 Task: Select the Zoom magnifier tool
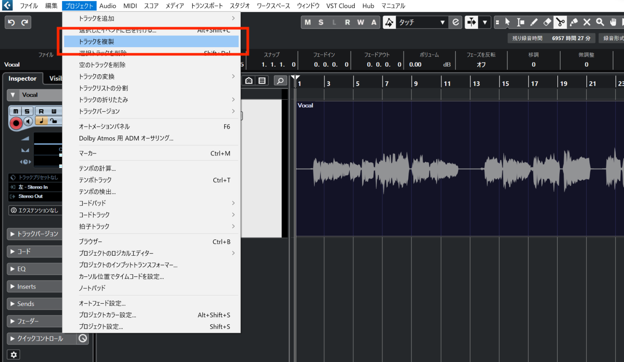point(600,22)
